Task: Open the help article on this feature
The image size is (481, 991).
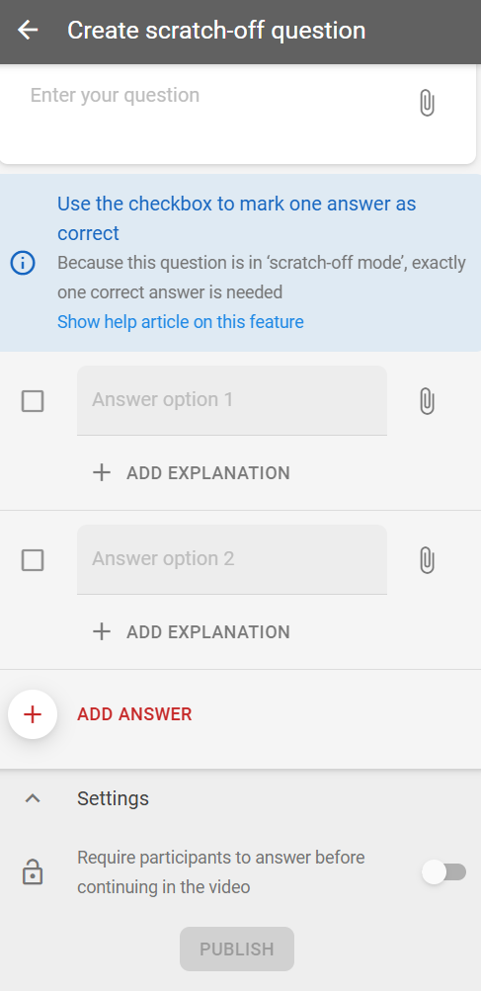Action: [181, 322]
